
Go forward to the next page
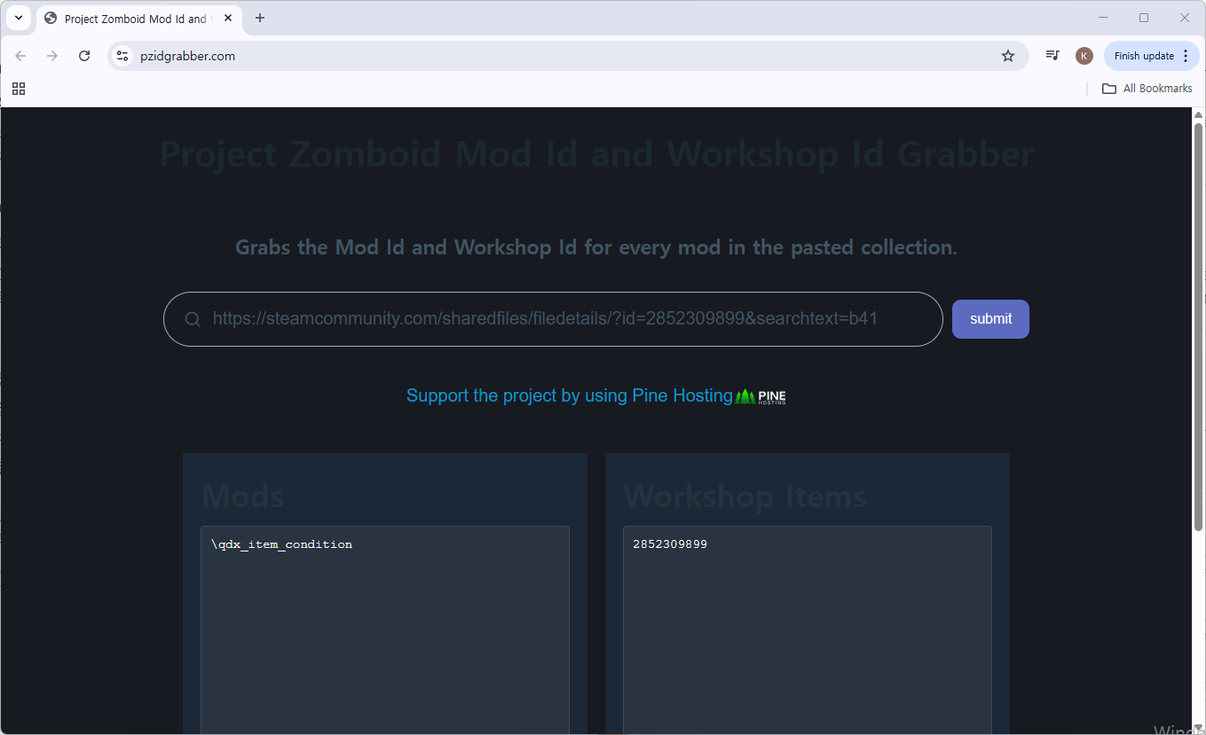point(52,56)
